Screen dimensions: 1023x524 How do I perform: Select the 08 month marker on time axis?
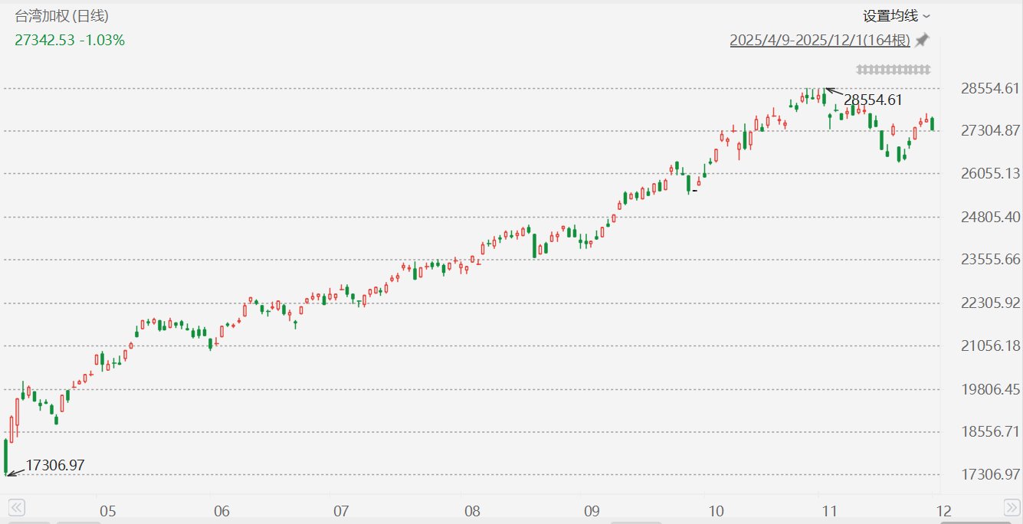click(473, 511)
